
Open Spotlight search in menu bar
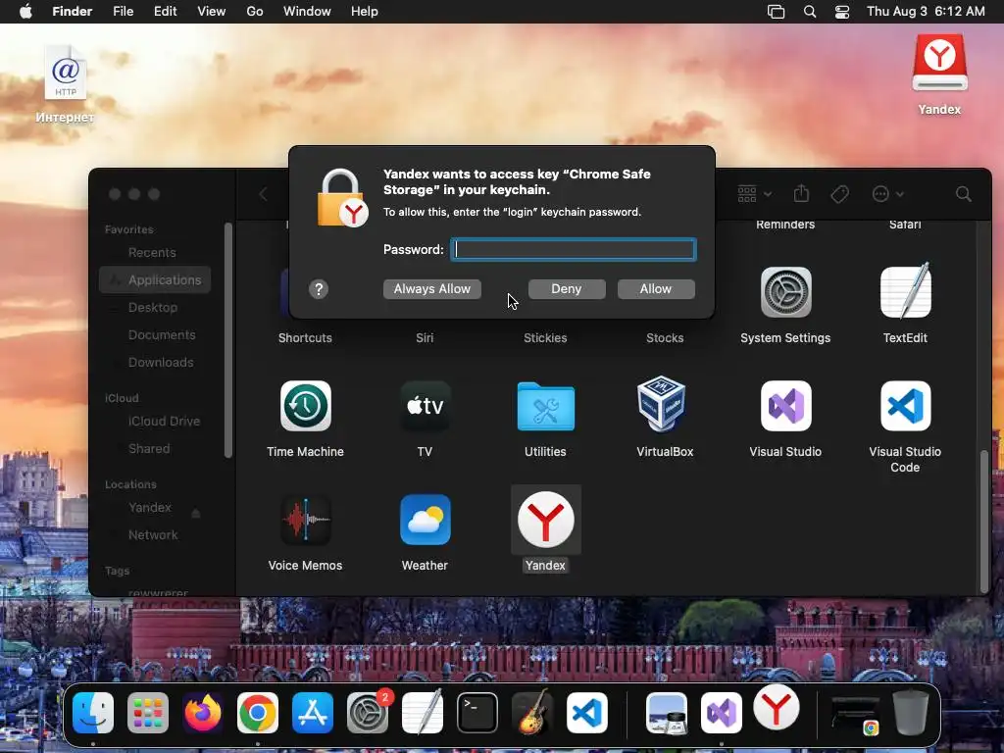pos(810,12)
